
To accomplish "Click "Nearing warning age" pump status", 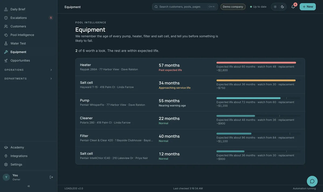I will pyautogui.click(x=172, y=106).
